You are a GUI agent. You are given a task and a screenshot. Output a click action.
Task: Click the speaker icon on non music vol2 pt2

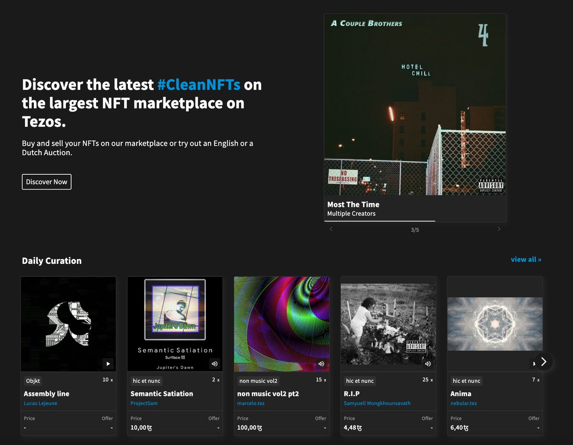(x=321, y=364)
